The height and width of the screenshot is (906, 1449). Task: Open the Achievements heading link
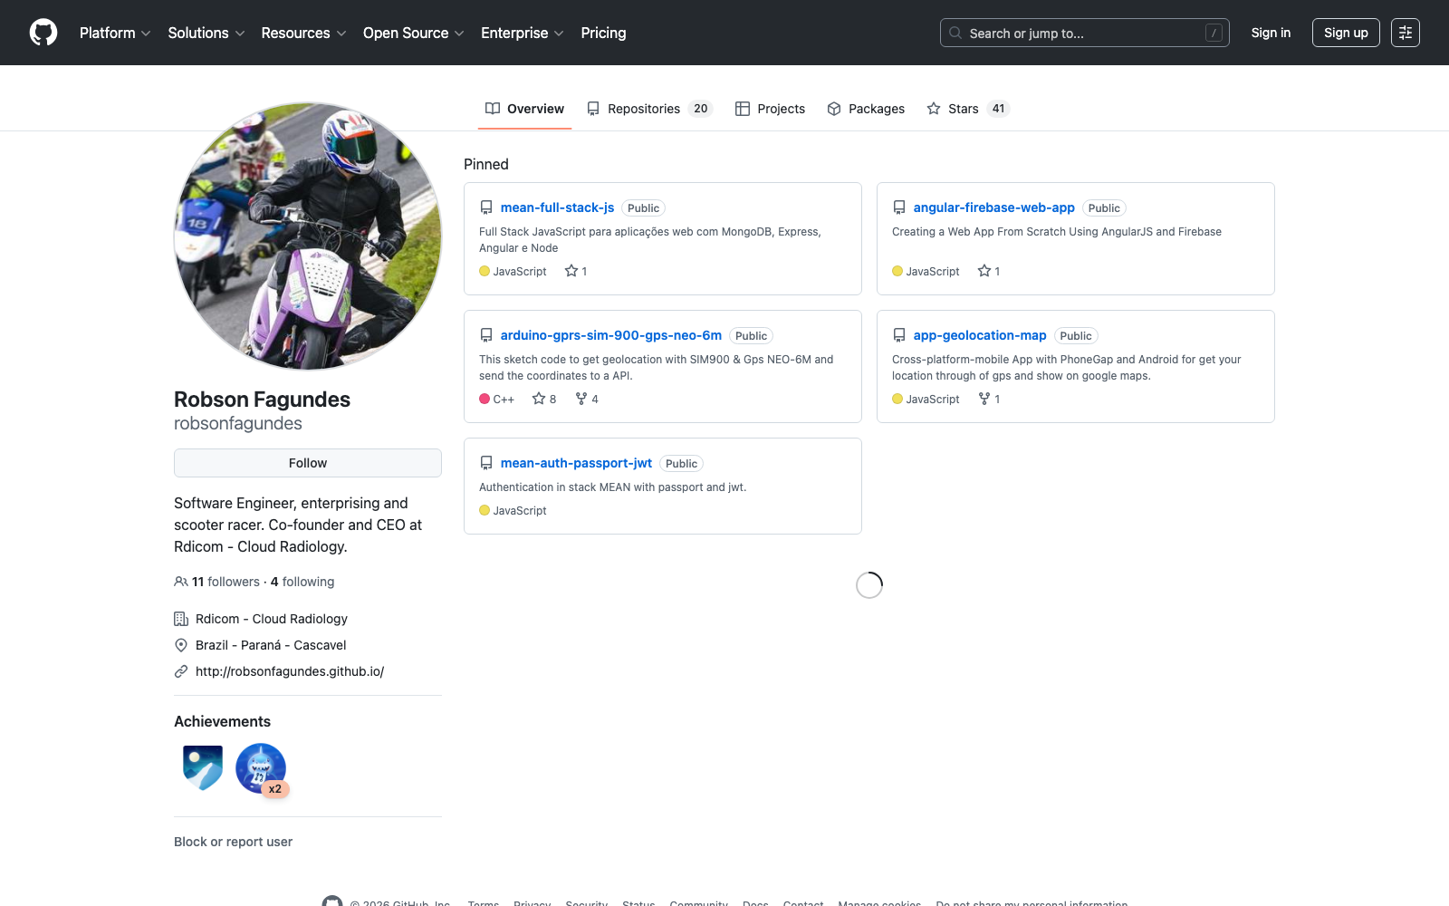pos(222,721)
